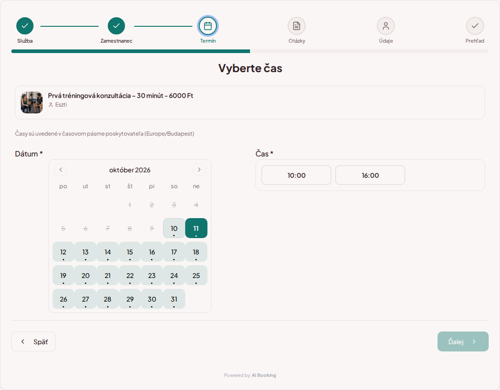This screenshot has width=500, height=390.
Task: Select October 29 in the date picker
Action: (130, 299)
